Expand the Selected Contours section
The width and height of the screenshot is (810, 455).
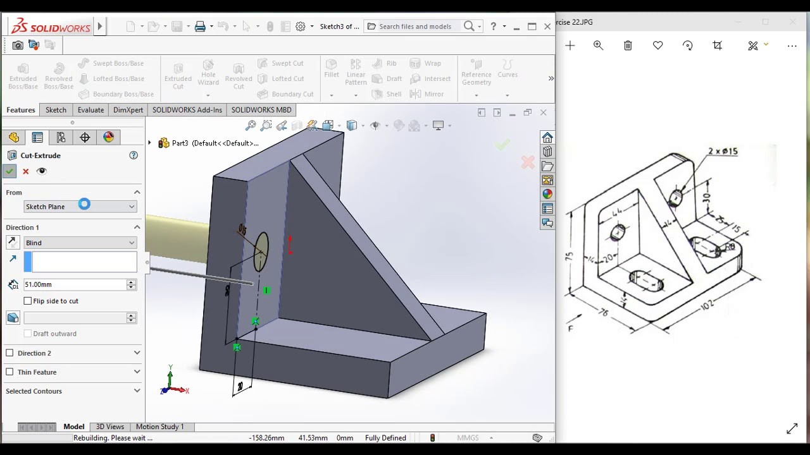click(x=137, y=391)
